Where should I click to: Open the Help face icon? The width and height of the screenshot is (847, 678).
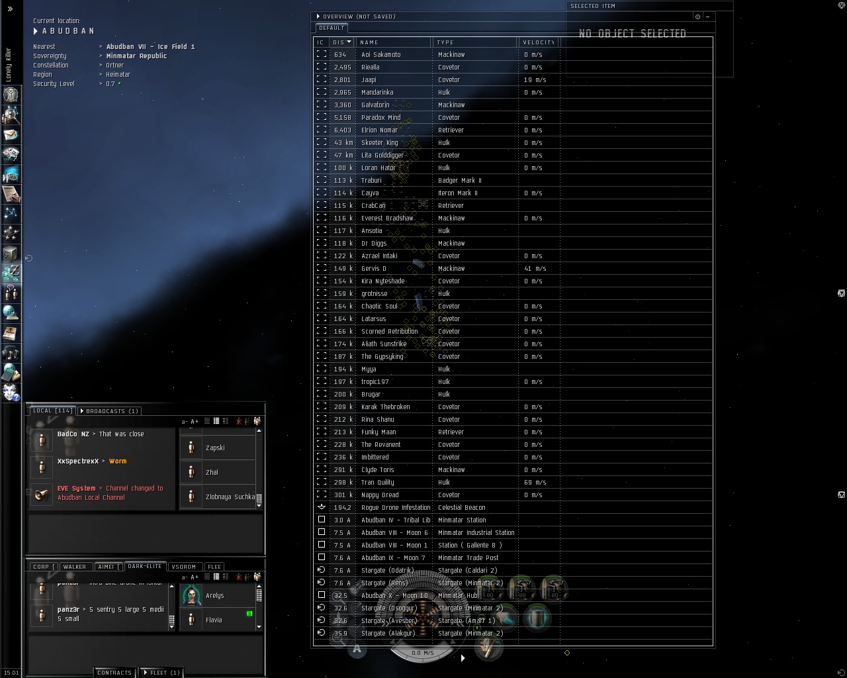pos(11,392)
